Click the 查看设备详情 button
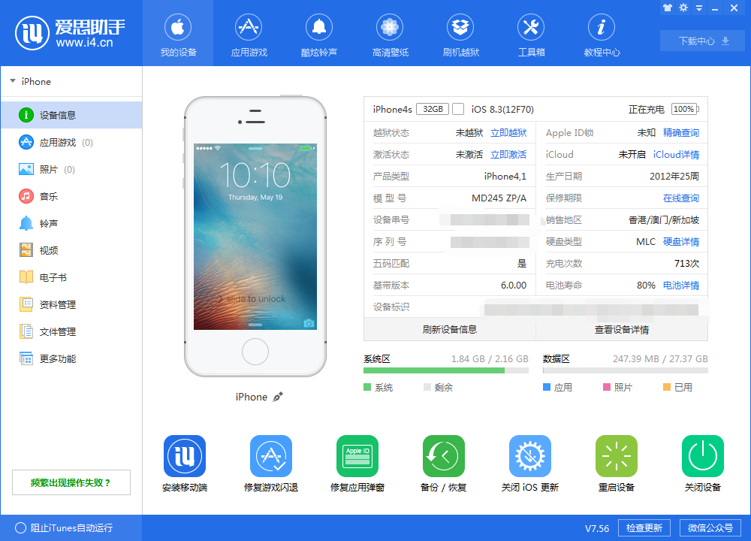751x541 pixels. click(x=622, y=329)
